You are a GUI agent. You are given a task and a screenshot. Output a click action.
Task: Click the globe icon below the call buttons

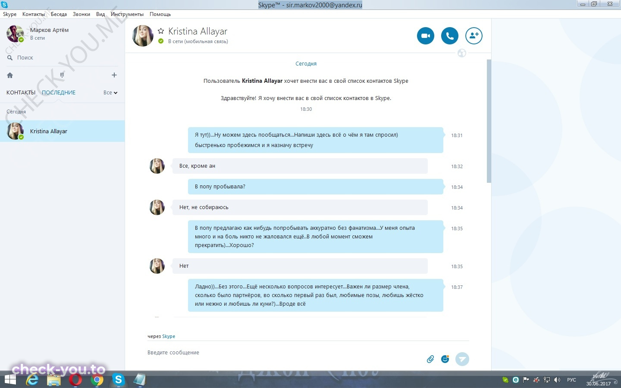point(462,53)
